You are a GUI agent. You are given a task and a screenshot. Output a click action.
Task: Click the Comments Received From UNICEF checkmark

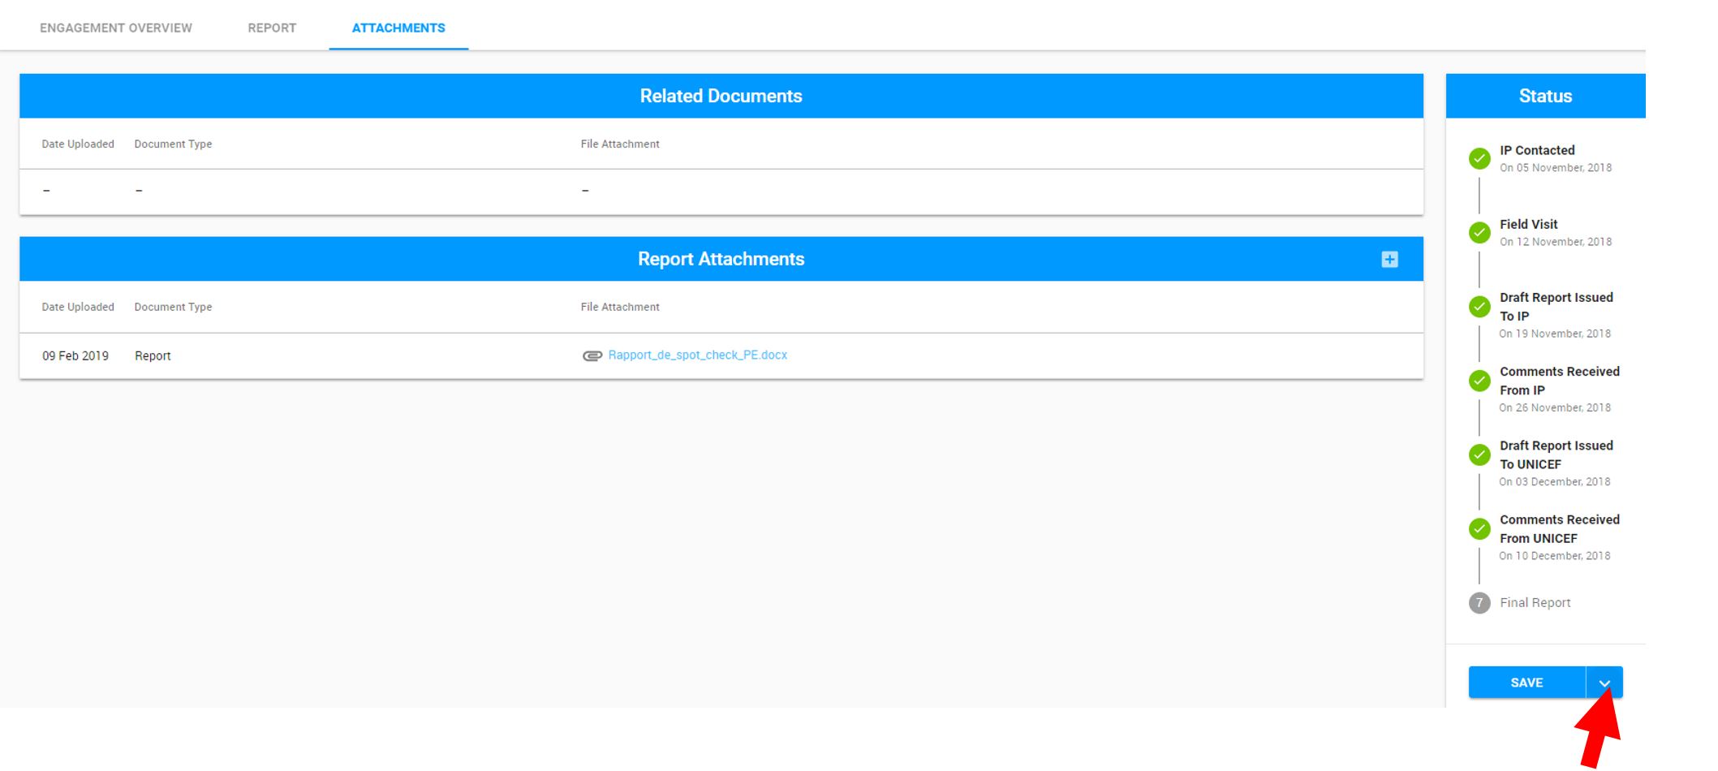click(1479, 529)
